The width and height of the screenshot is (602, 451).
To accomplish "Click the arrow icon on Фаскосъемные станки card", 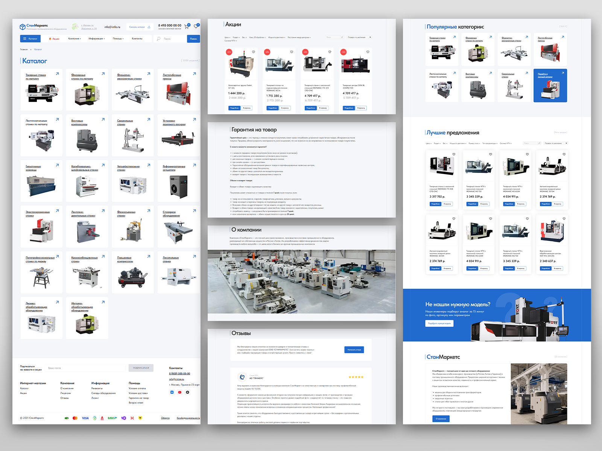I will coord(149,211).
